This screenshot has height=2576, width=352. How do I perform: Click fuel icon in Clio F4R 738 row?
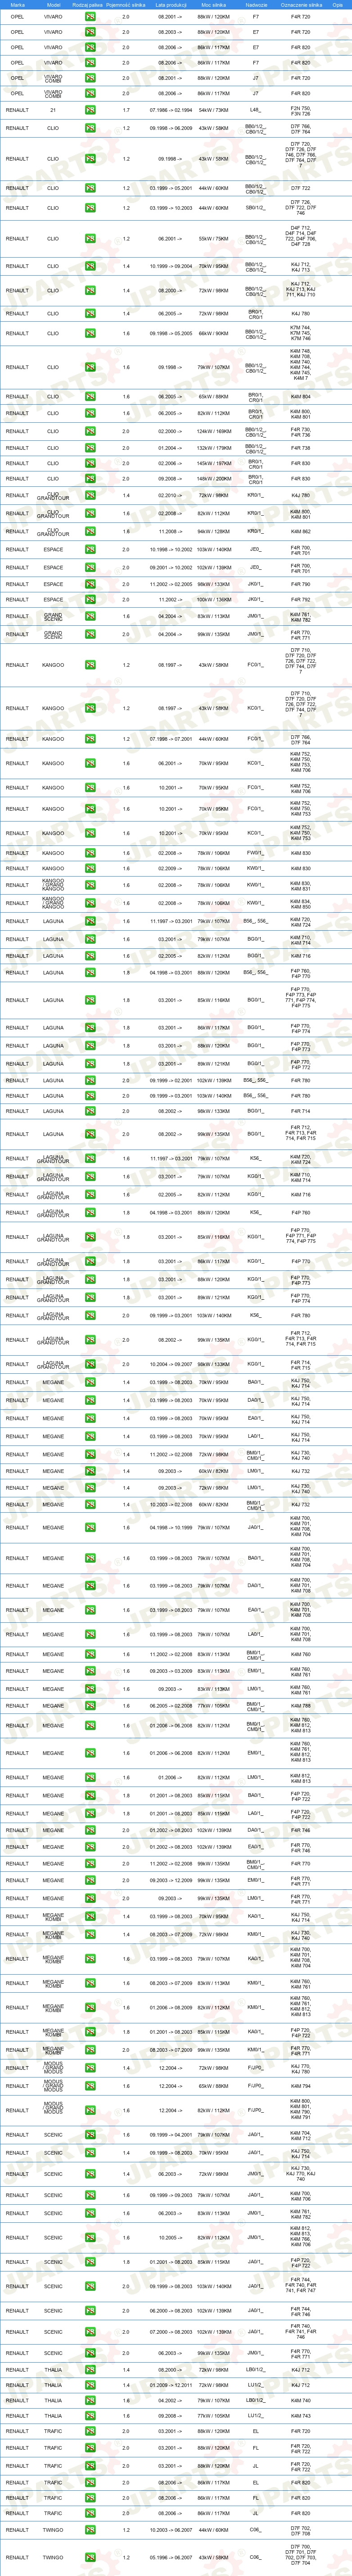tap(90, 448)
